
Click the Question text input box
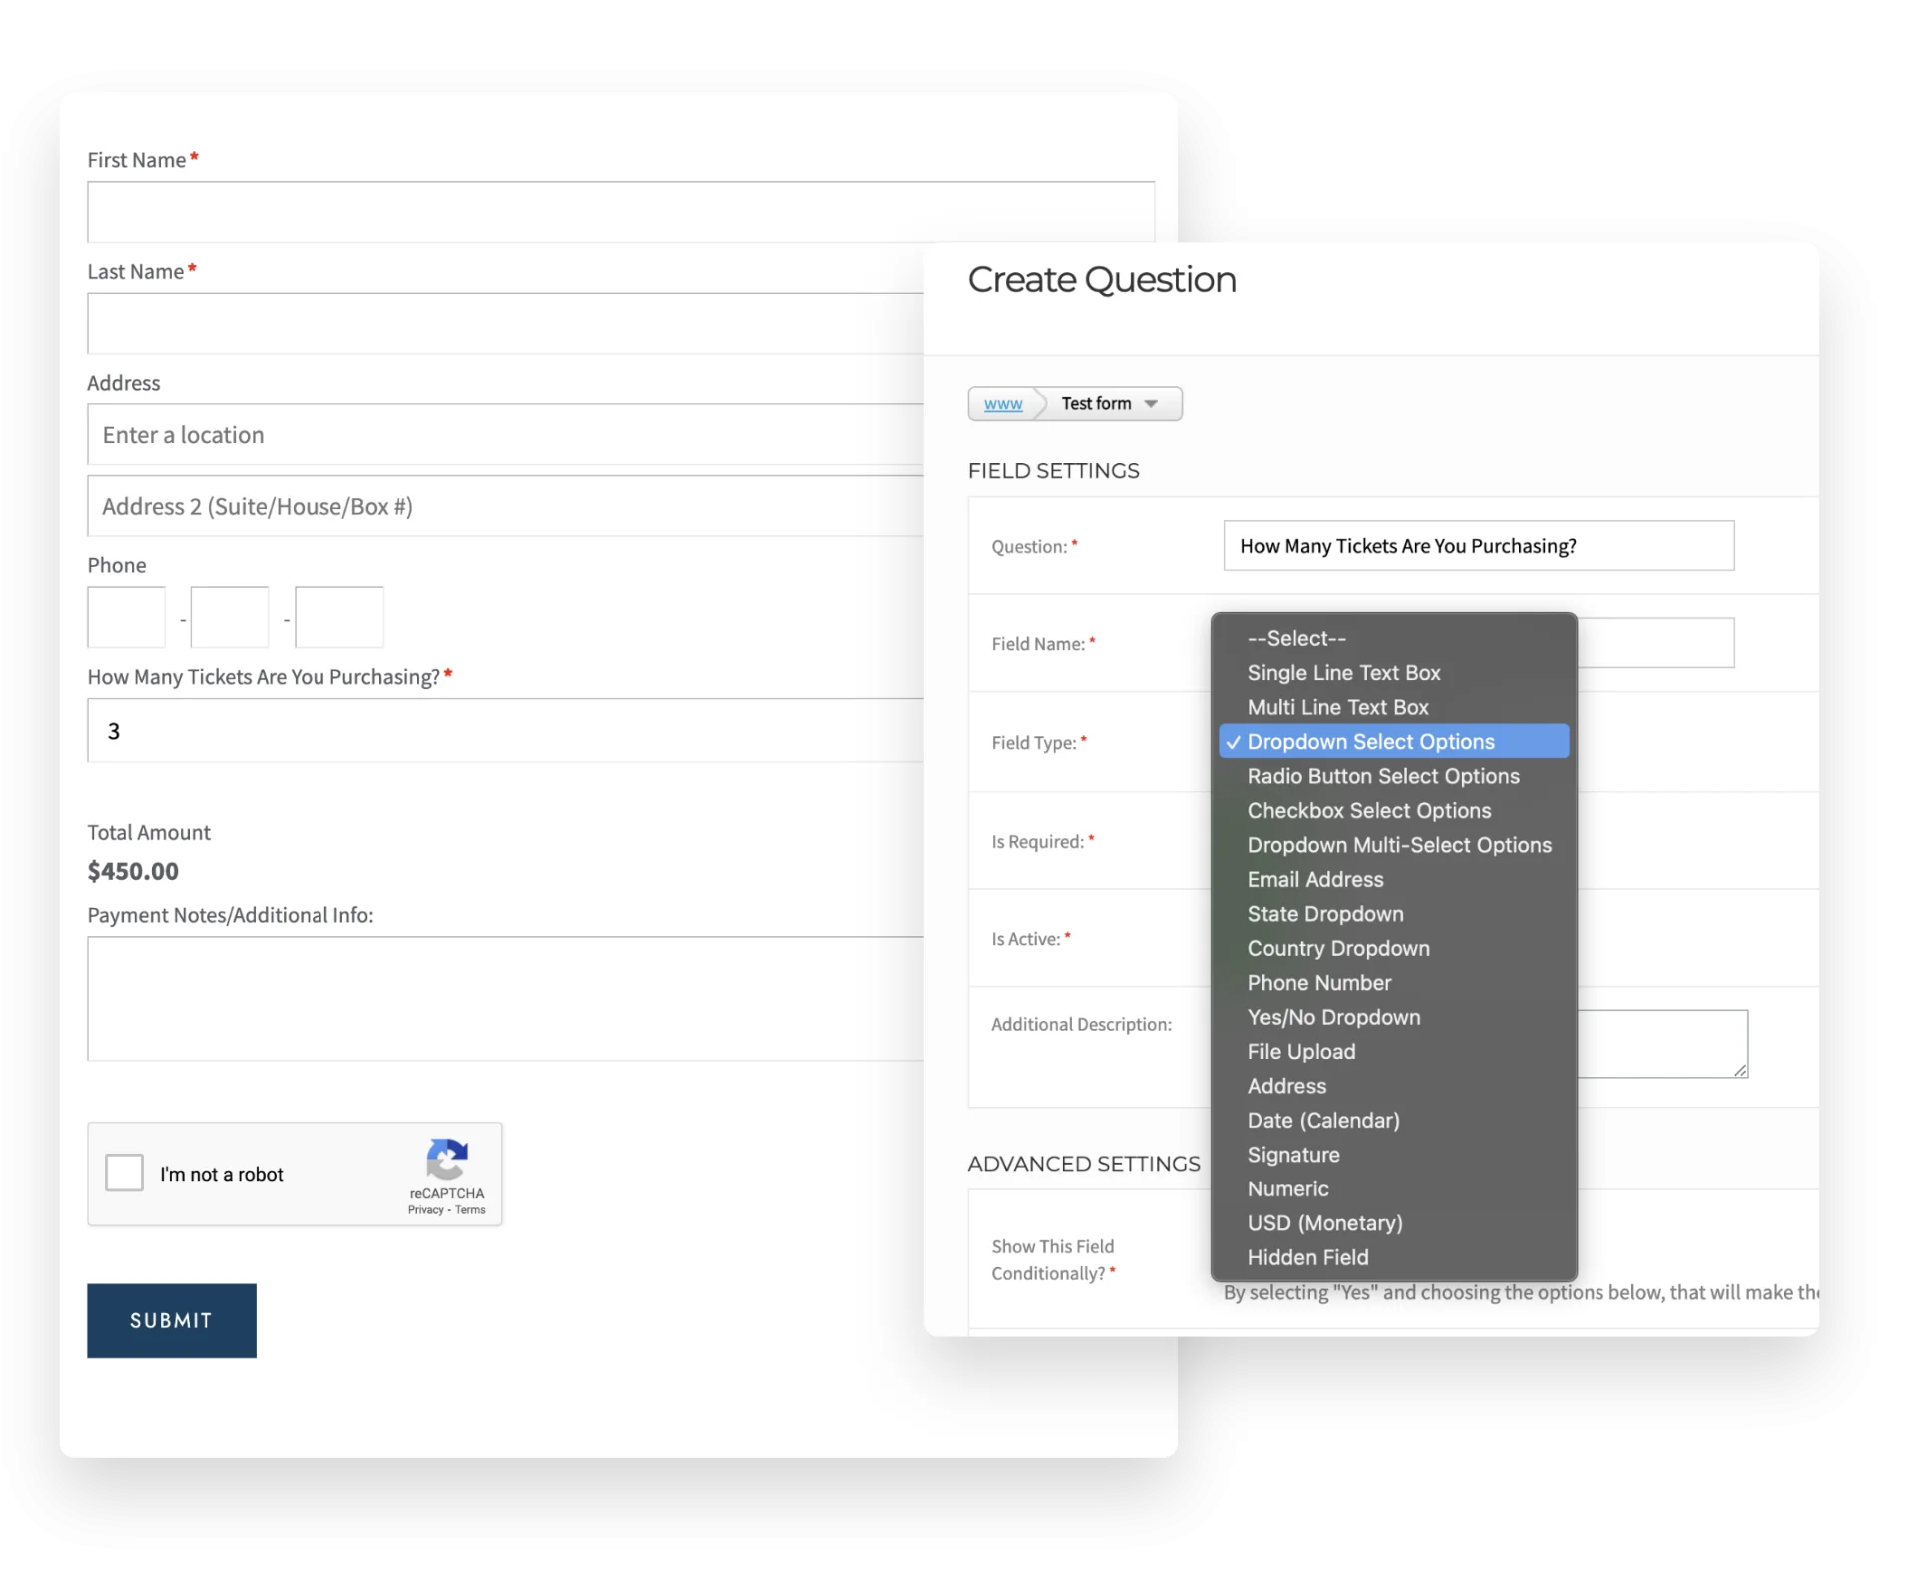pyautogui.click(x=1478, y=546)
